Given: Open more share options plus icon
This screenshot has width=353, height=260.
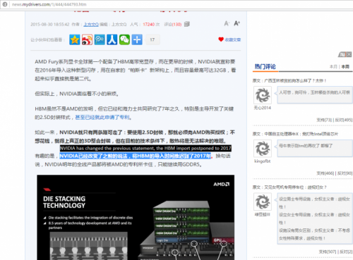Looking at the screenshot, I should point(137,39).
